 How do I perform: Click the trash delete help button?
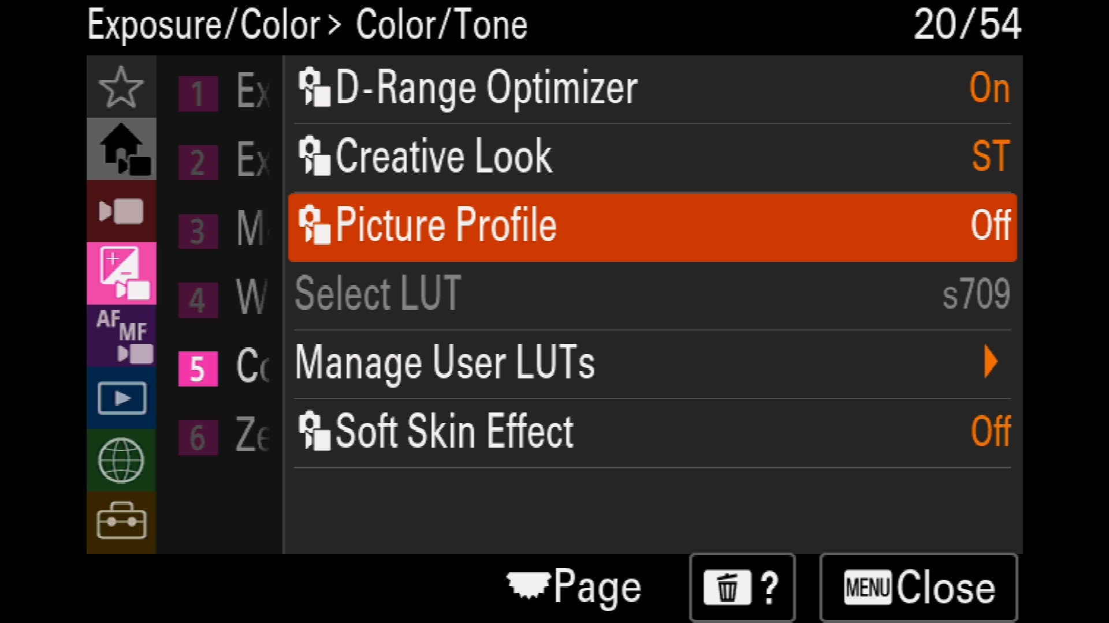point(742,588)
